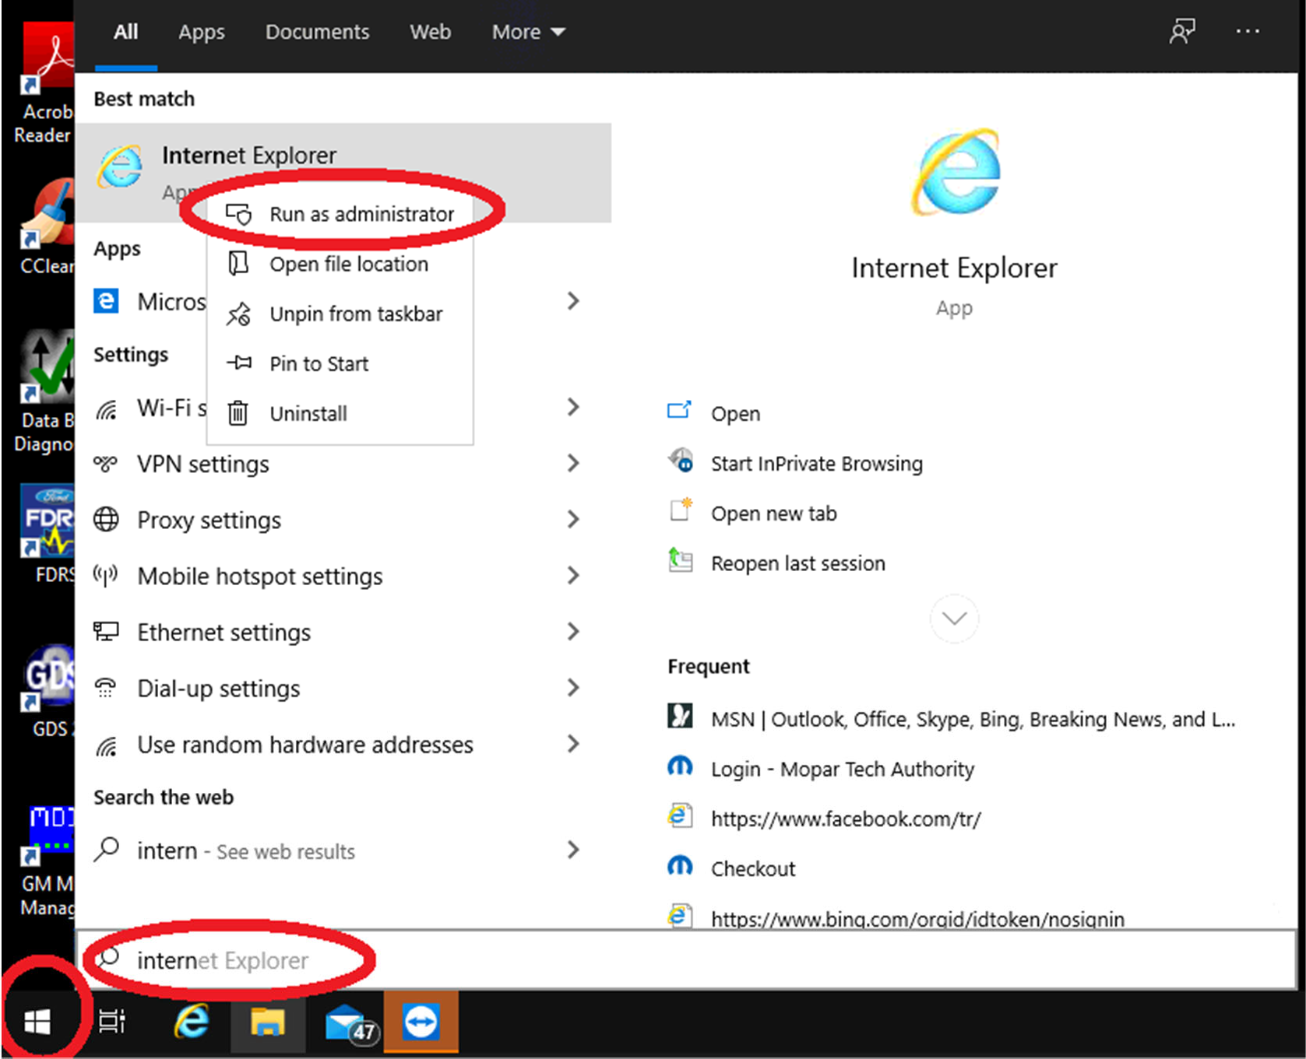Select Unpin from taskbar

click(x=340, y=314)
